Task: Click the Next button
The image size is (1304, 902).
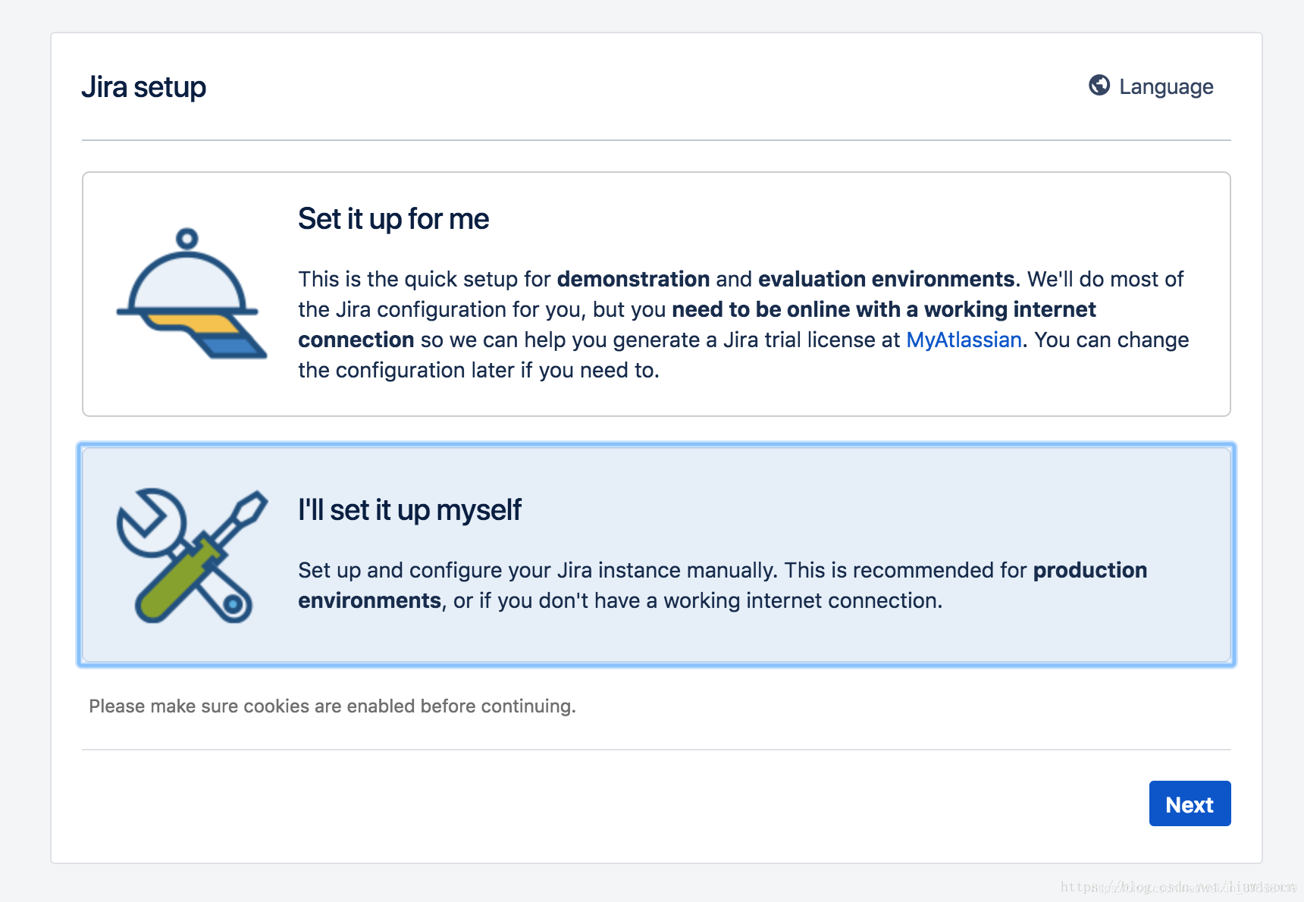Action: pyautogui.click(x=1190, y=803)
